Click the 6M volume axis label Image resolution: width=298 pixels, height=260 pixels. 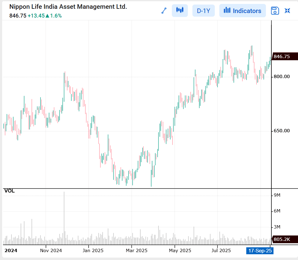point(277,211)
